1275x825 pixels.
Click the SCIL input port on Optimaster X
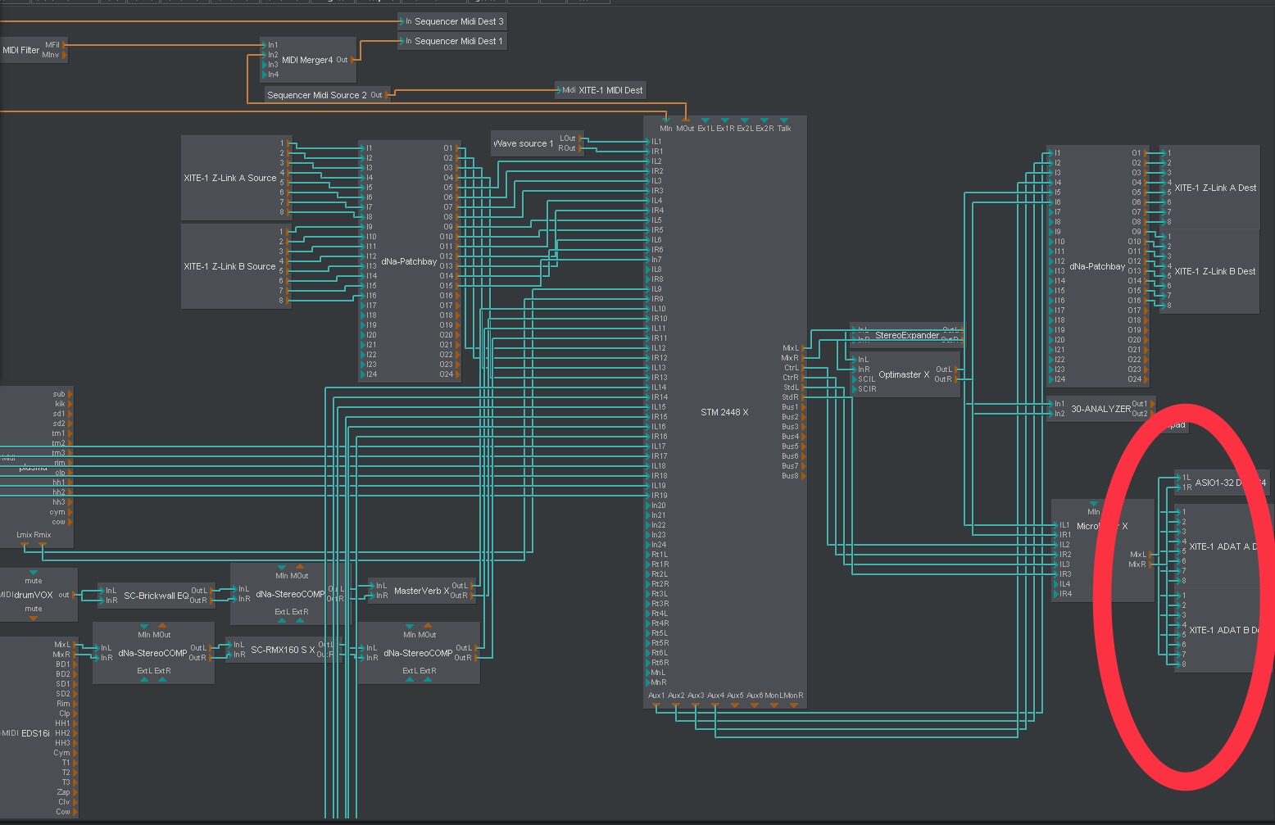coord(854,379)
